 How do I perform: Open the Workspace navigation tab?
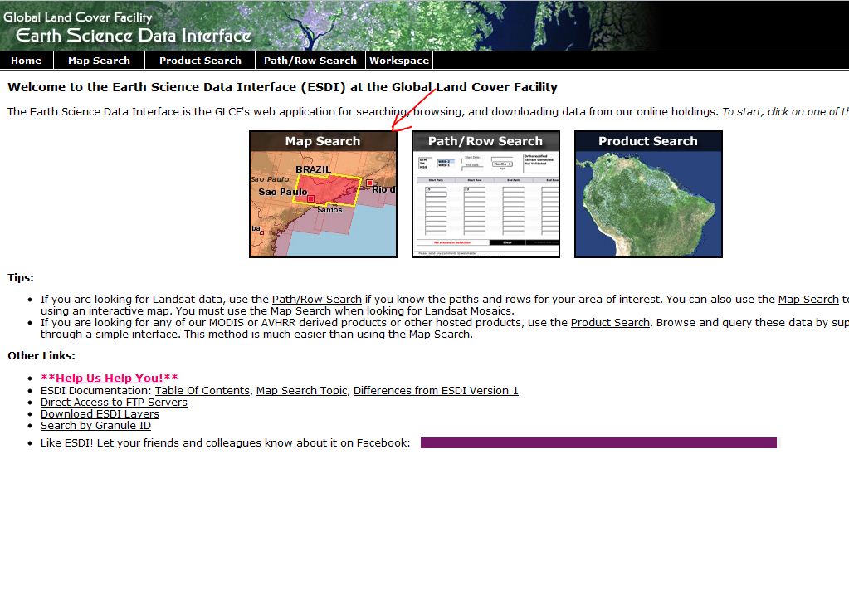coord(399,61)
